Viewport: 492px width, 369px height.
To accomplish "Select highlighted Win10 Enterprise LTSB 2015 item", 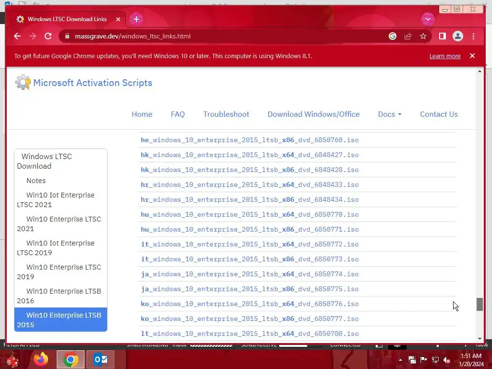I will [61, 320].
